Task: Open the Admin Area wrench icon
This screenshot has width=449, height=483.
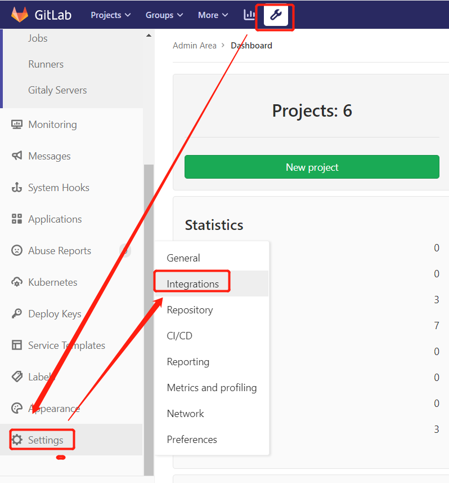Action: tap(276, 15)
